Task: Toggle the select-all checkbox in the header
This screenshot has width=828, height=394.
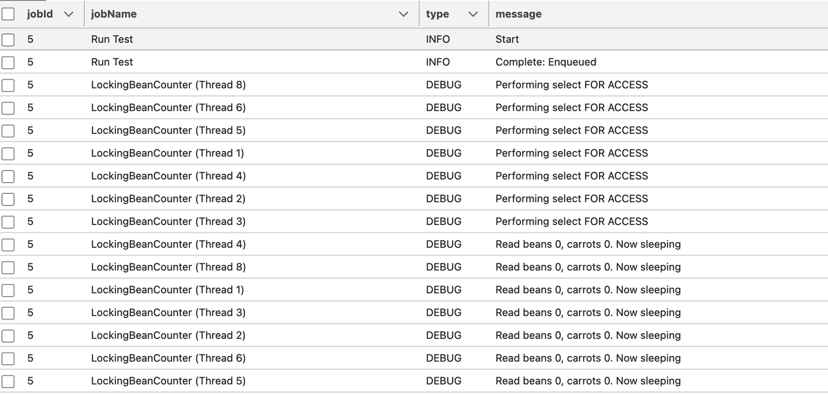Action: 8,14
